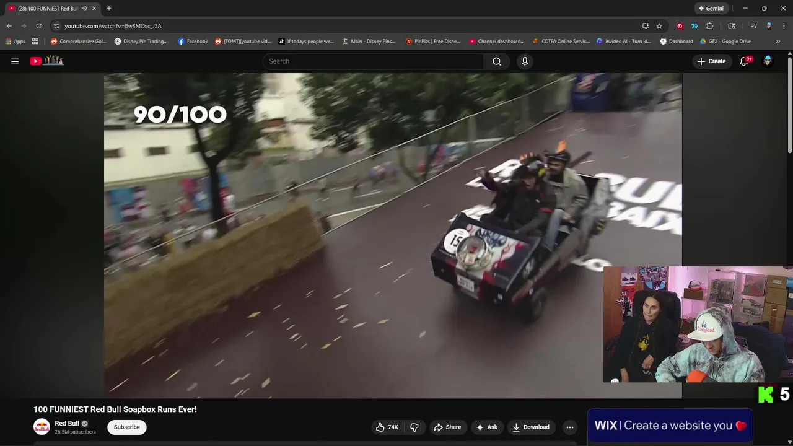Open the YouTube account avatar menu
793x446 pixels.
(x=768, y=61)
